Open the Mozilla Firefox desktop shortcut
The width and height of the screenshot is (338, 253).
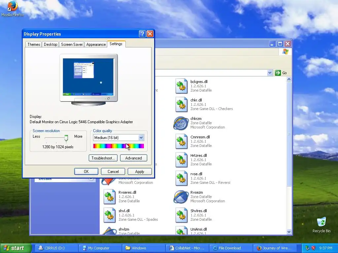[12, 9]
